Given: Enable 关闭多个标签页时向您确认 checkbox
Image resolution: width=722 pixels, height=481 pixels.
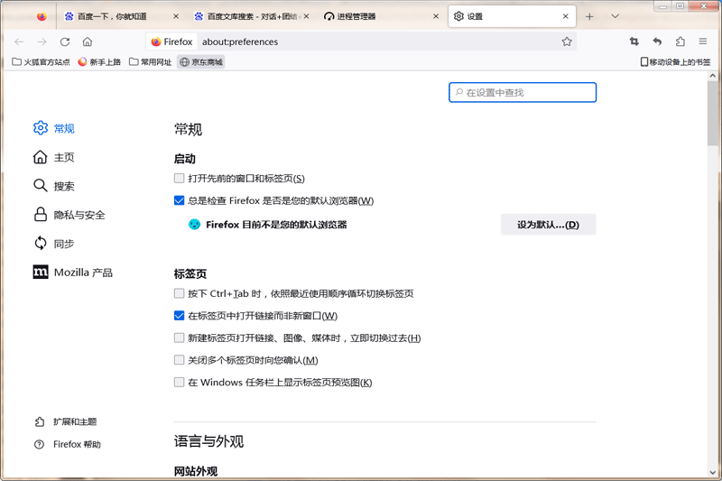Looking at the screenshot, I should coord(179,360).
